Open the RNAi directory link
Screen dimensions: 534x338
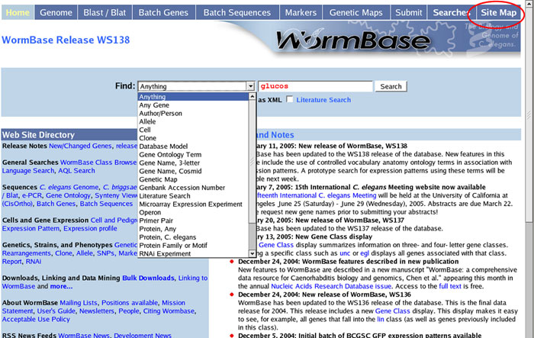tap(34, 262)
